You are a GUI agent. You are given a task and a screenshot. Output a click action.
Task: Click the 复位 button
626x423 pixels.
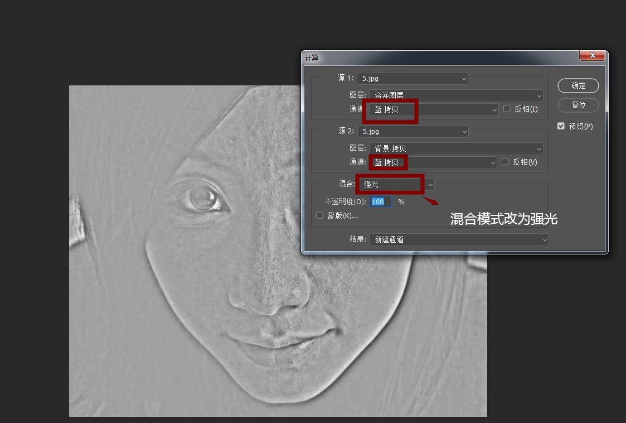[578, 105]
